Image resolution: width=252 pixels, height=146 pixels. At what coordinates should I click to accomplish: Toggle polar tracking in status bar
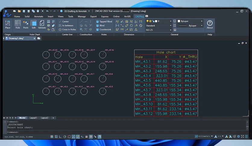[x=65, y=137]
